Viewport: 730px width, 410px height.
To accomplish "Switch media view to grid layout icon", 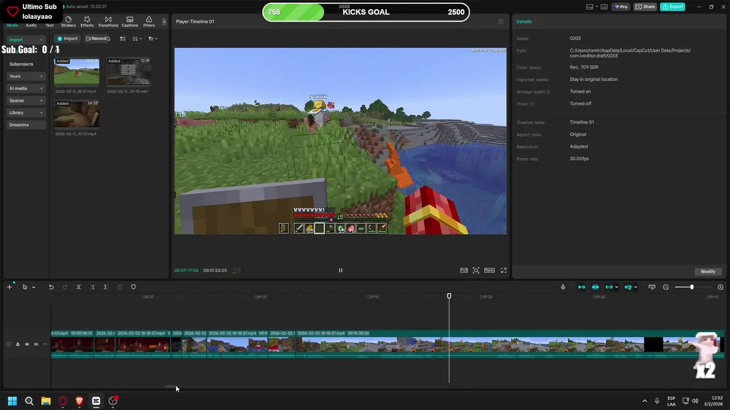I will click(123, 39).
